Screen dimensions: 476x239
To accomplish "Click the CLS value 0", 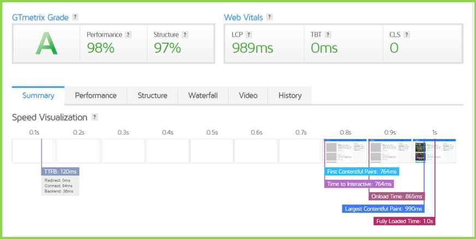I will point(394,48).
